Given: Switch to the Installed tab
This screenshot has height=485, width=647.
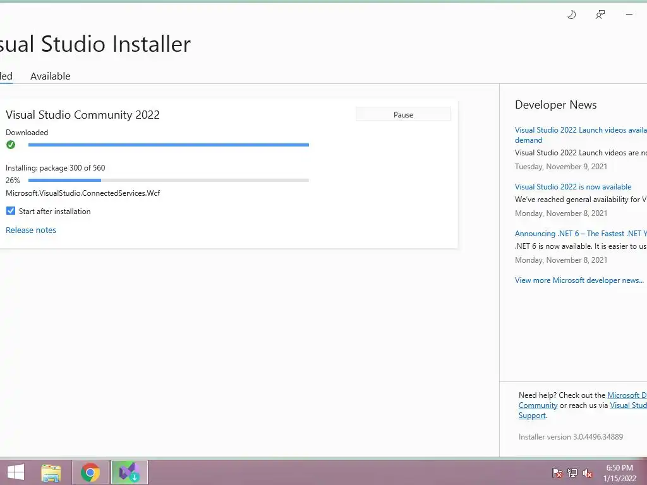Looking at the screenshot, I should tap(6, 76).
